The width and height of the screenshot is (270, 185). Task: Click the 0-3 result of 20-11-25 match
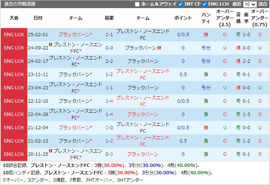pos(109,154)
